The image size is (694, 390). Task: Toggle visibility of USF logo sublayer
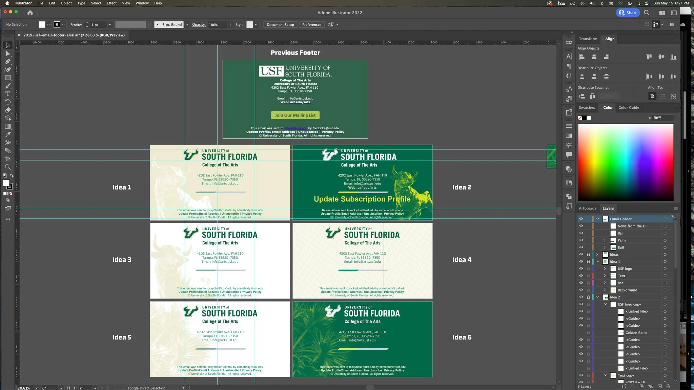coord(581,269)
